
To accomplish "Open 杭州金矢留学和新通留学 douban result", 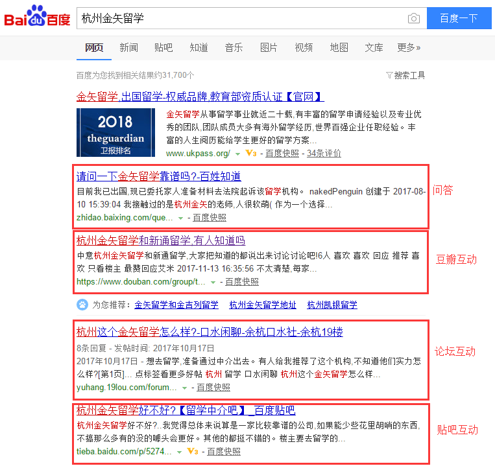I will point(161,240).
